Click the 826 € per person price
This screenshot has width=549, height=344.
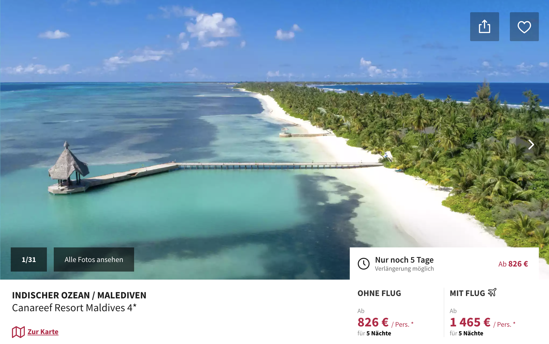[373, 322]
